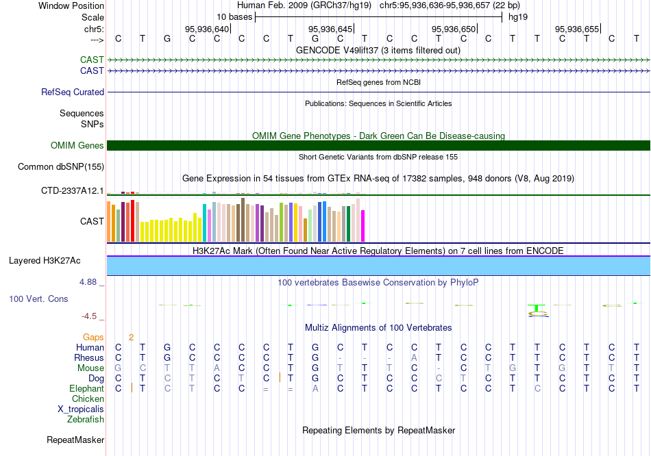This screenshot has height=456, width=651.
Task: Click the orange gap count number 2
Action: tap(131, 337)
